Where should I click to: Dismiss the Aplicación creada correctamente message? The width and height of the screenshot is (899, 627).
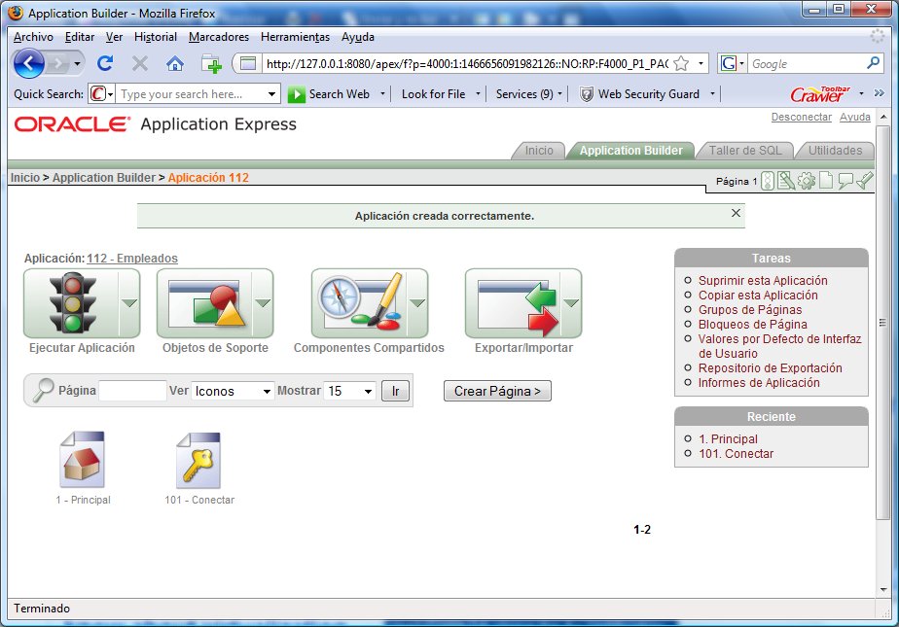pyautogui.click(x=737, y=213)
